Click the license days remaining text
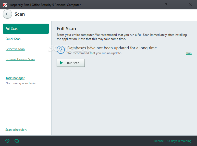The height and width of the screenshot is (146, 197). pyautogui.click(x=173, y=141)
